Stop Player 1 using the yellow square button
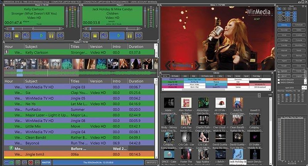The image size is (308, 166). tap(17, 36)
